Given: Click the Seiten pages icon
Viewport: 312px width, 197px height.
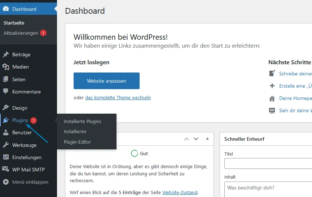Looking at the screenshot, I should click(6, 79).
